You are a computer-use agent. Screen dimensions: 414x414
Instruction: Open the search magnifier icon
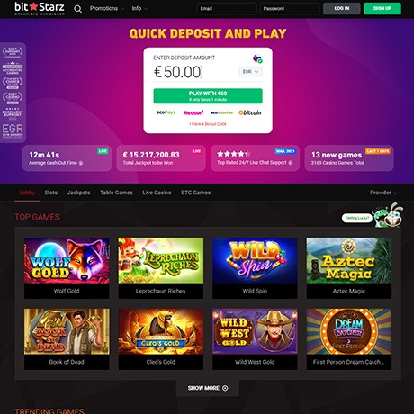[77, 9]
